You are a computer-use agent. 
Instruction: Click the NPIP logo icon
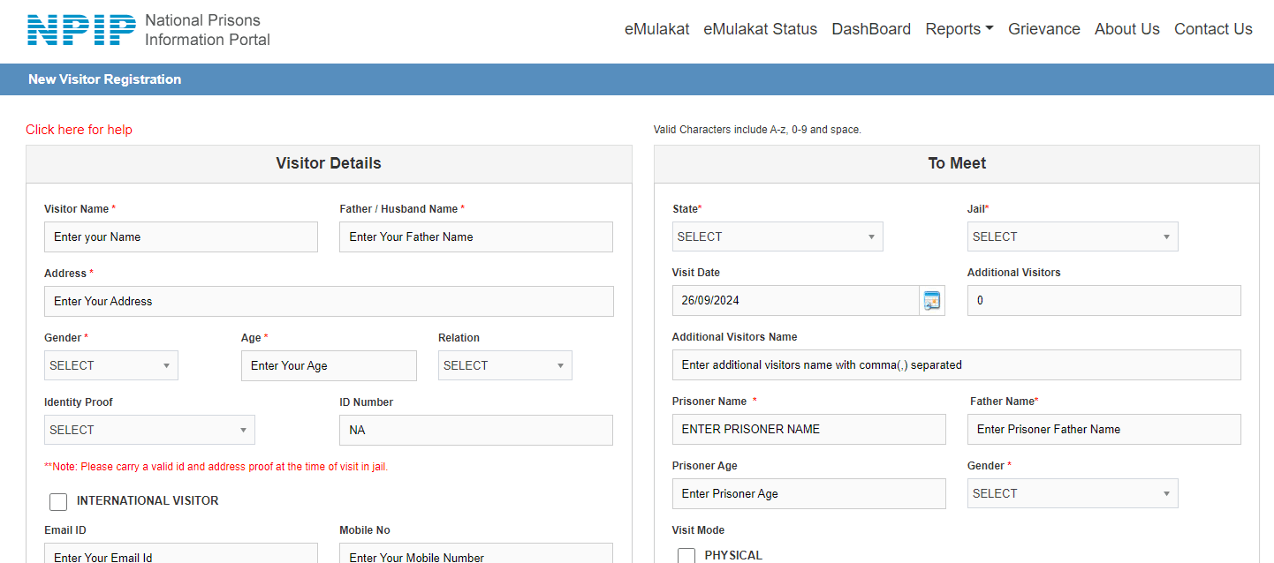[x=81, y=29]
